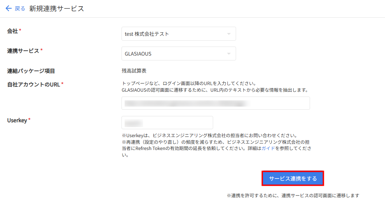The image size is (385, 208).
Task: Click the 連携サービス field label
Action: (x=23, y=51)
